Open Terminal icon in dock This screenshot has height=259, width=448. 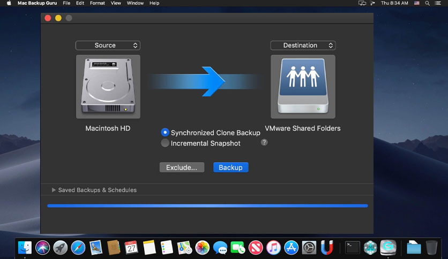(352, 247)
